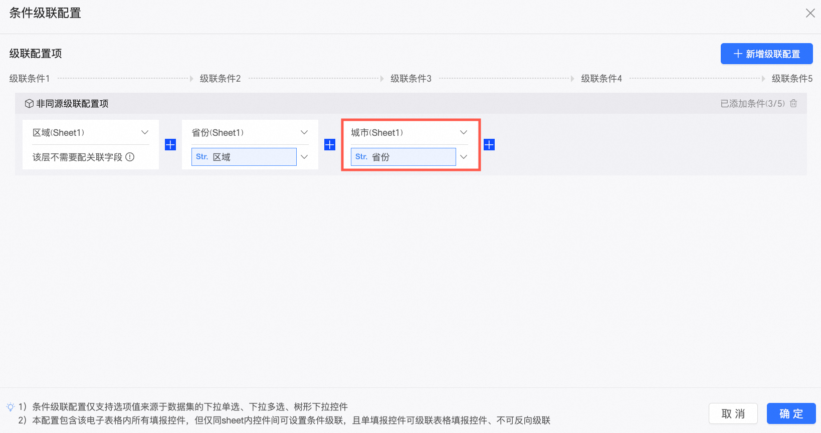Confirm with the 确定 button
The width and height of the screenshot is (821, 433).
[791, 413]
